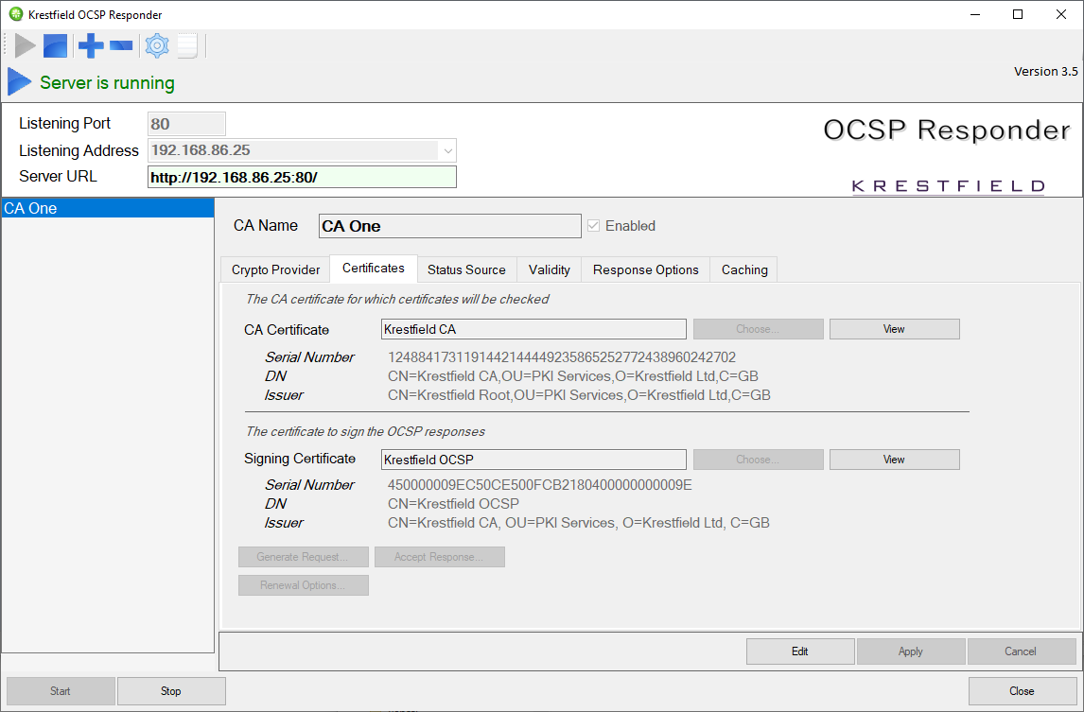This screenshot has width=1084, height=712.
Task: Expand the Listening Address dropdown
Action: (448, 150)
